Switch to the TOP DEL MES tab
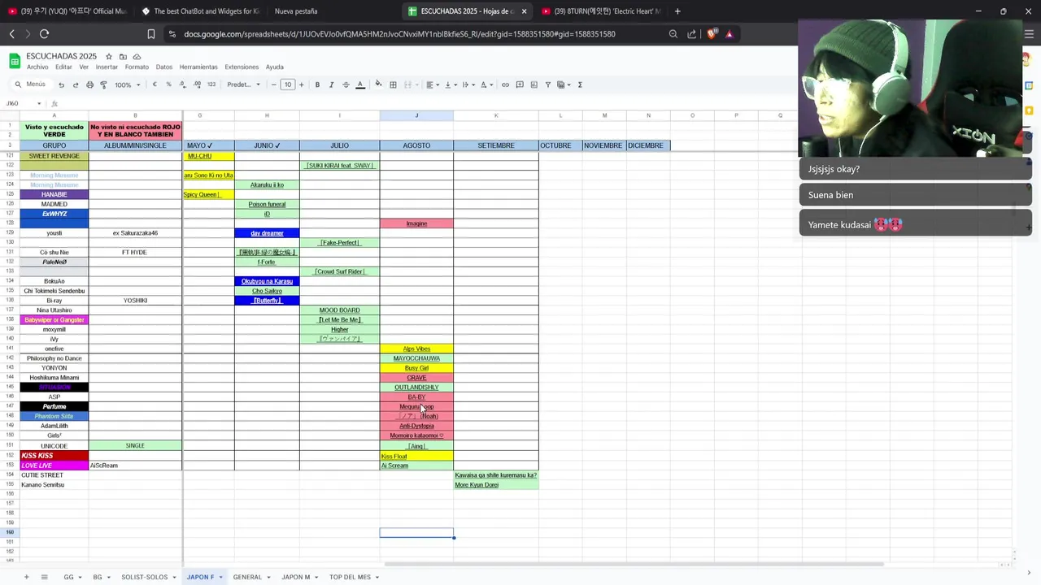 (x=350, y=577)
